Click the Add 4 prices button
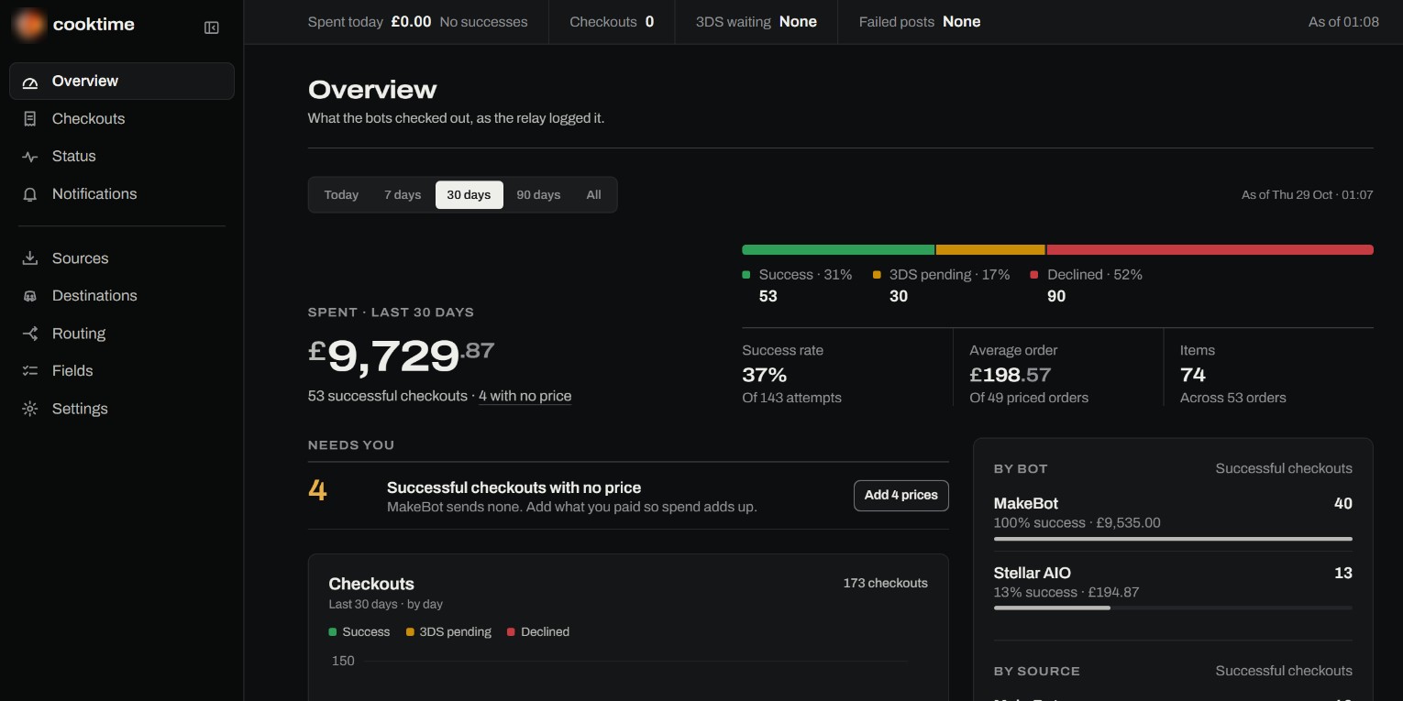1403x701 pixels. (901, 495)
